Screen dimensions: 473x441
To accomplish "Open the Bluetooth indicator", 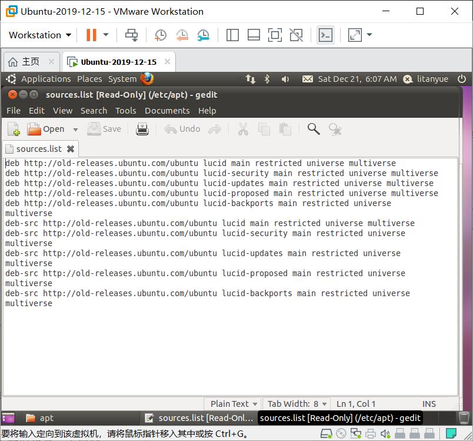I will pyautogui.click(x=267, y=79).
